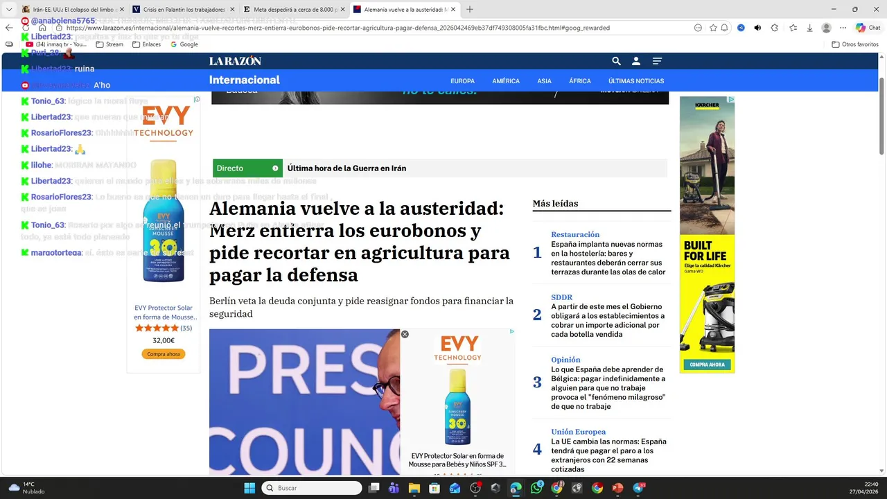Select EUROPA in the section menu
The image size is (887, 499).
click(462, 81)
